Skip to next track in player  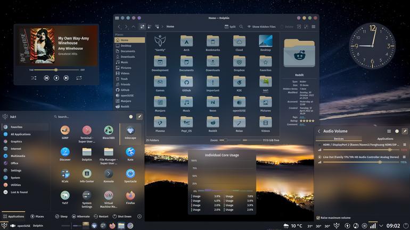pos(66,78)
